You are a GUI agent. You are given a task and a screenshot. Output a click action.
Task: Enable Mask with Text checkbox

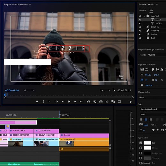pos(140,163)
